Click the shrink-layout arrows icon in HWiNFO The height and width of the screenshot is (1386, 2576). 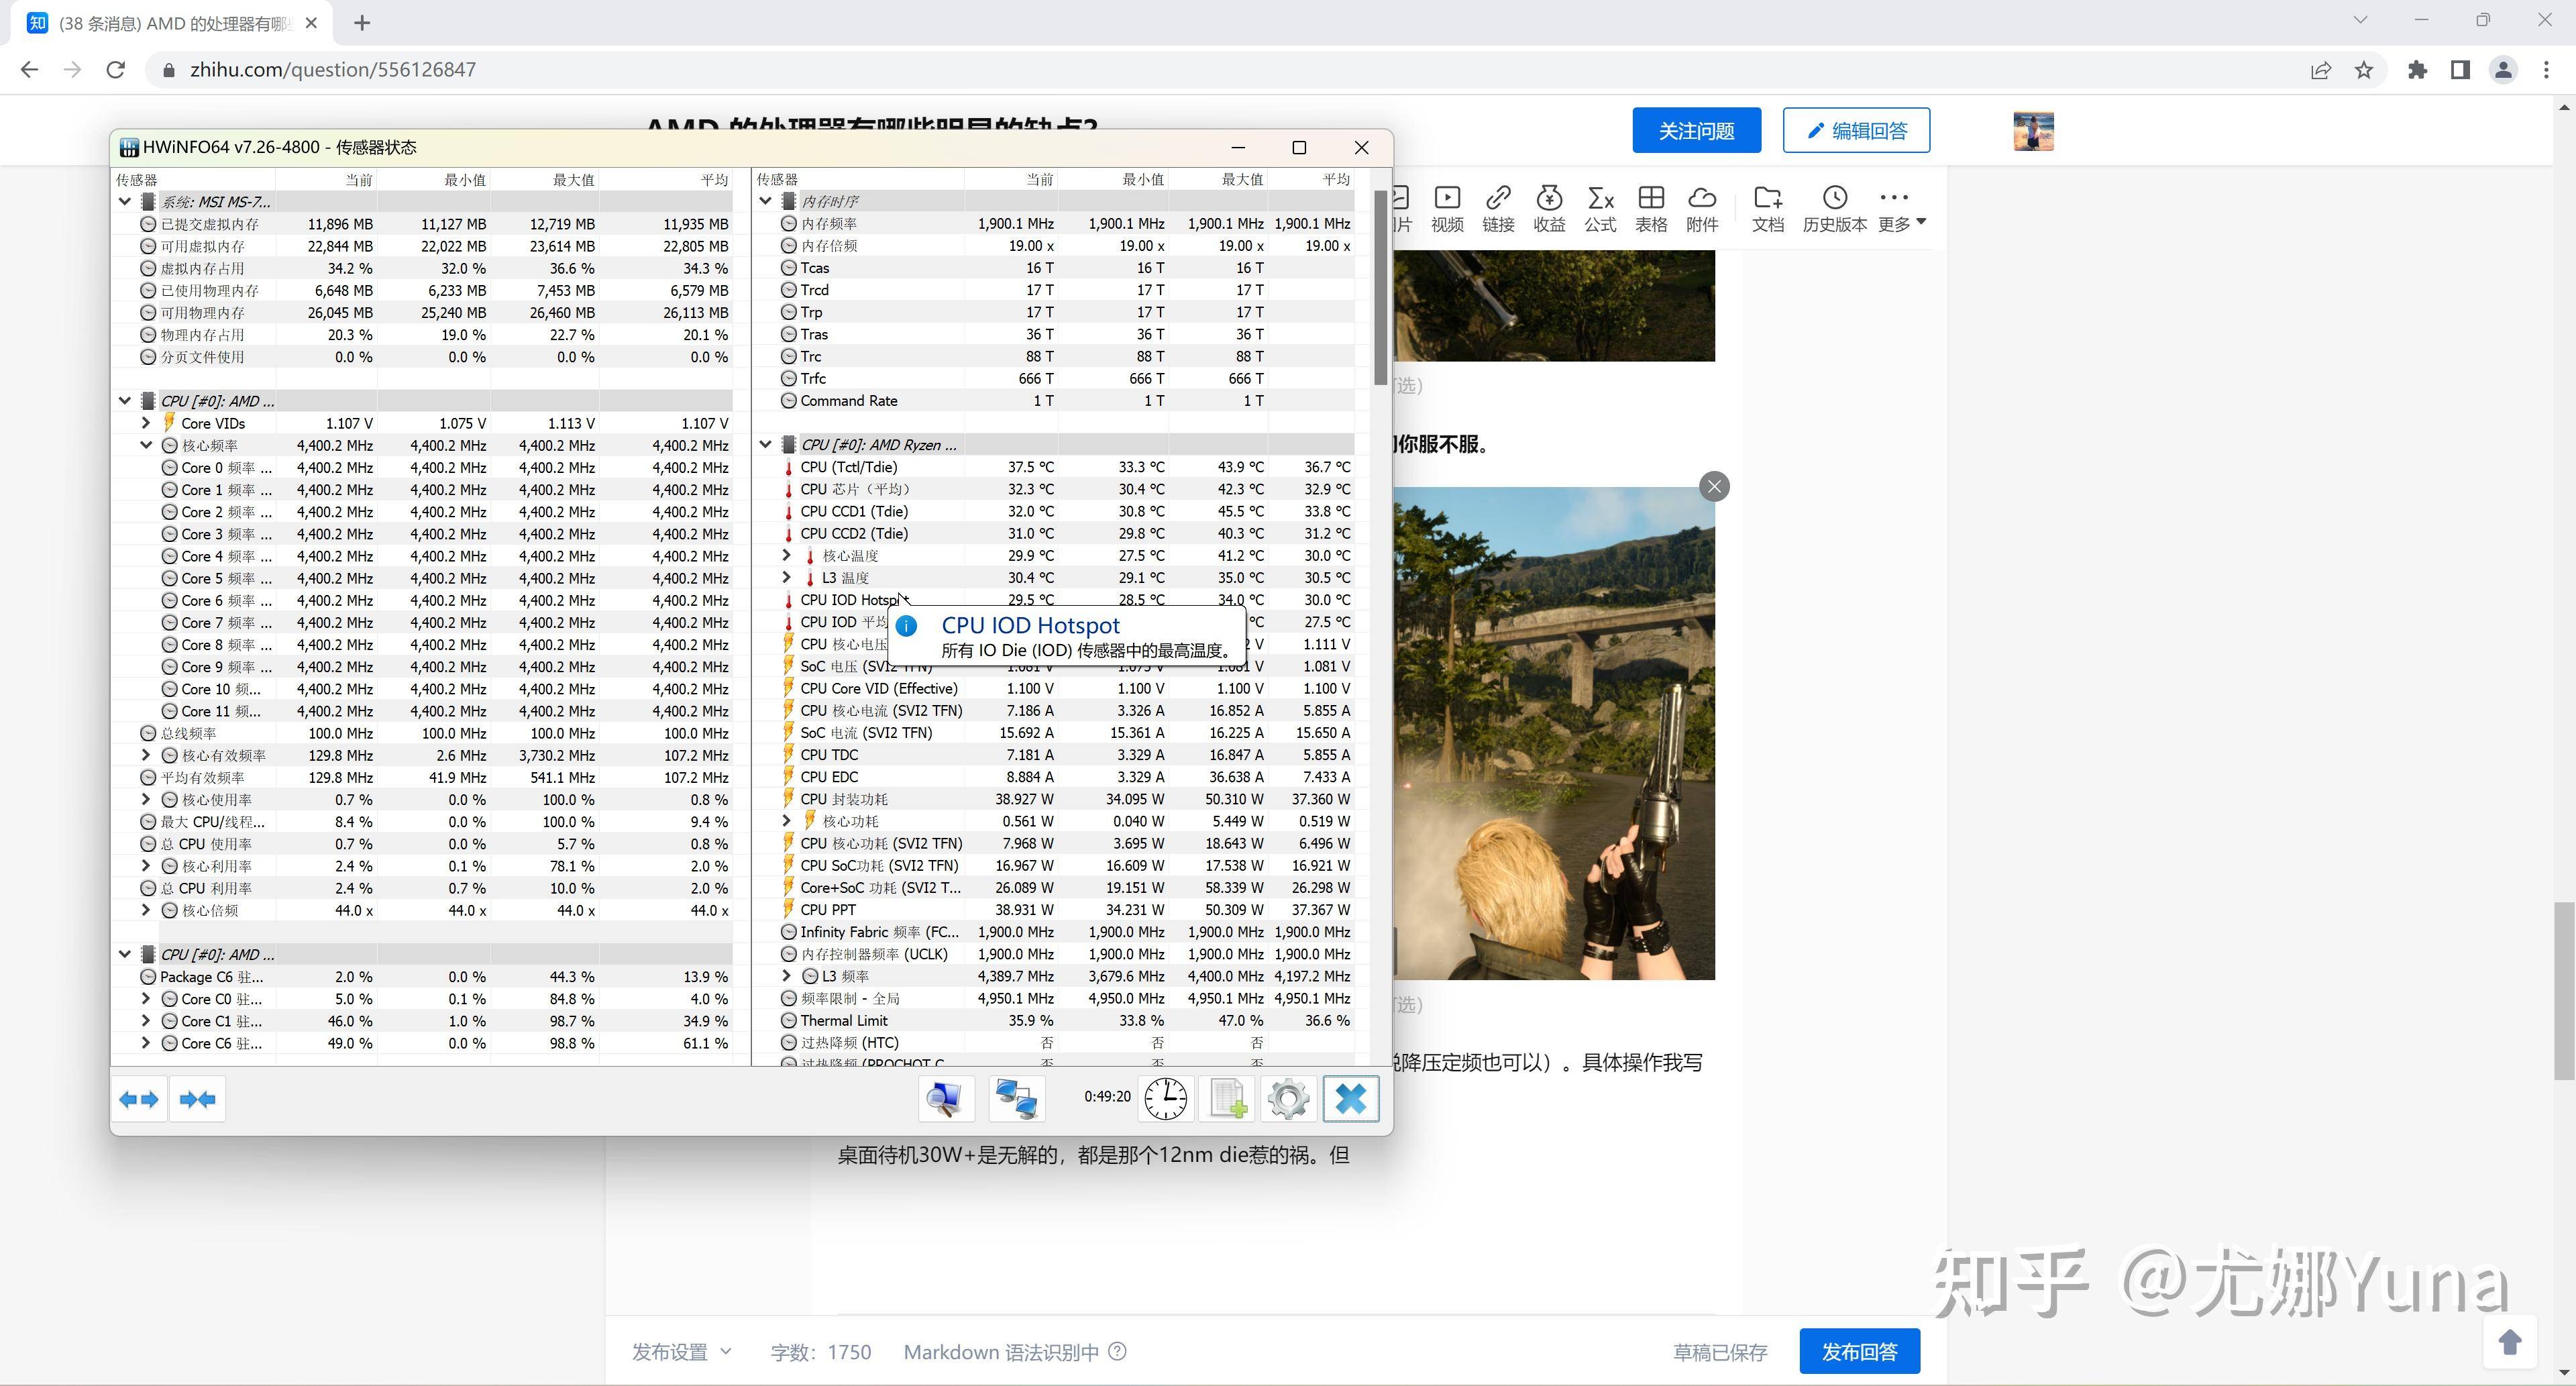(x=197, y=1100)
